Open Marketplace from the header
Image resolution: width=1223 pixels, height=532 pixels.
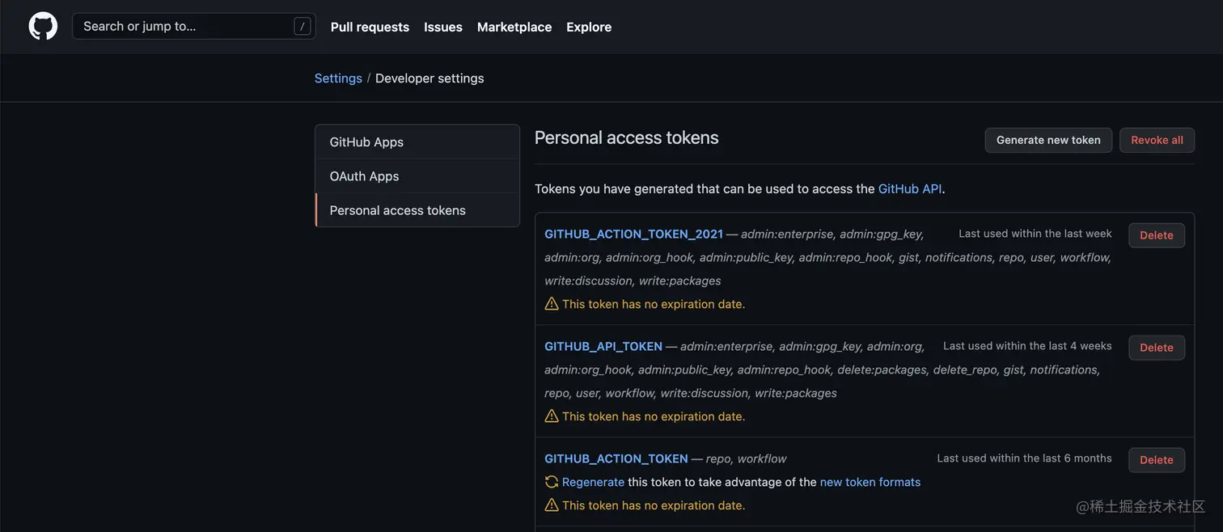(514, 27)
